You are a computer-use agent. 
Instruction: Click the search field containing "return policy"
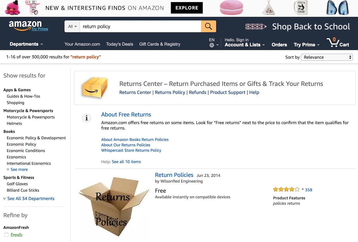pyautogui.click(x=140, y=27)
